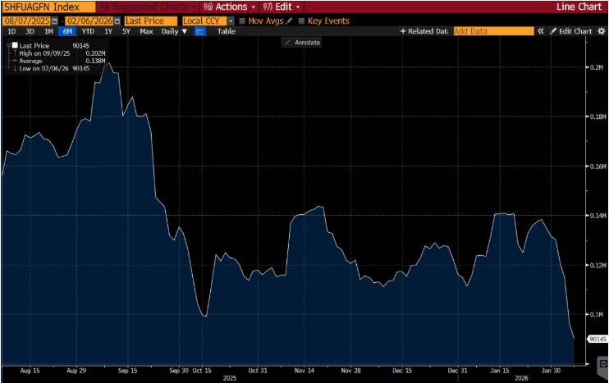Open the end date calendar picker
The height and width of the screenshot is (383, 609).
tap(117, 21)
